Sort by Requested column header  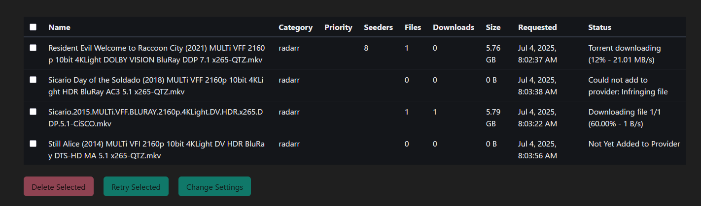pos(537,27)
